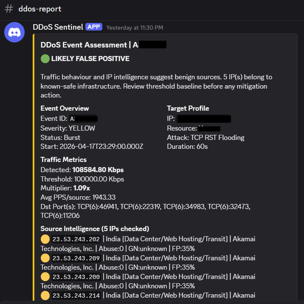The width and height of the screenshot is (304, 304).
Task: Click the green circle before LIKELY FALSE POSITIVE
Action: coord(45,59)
